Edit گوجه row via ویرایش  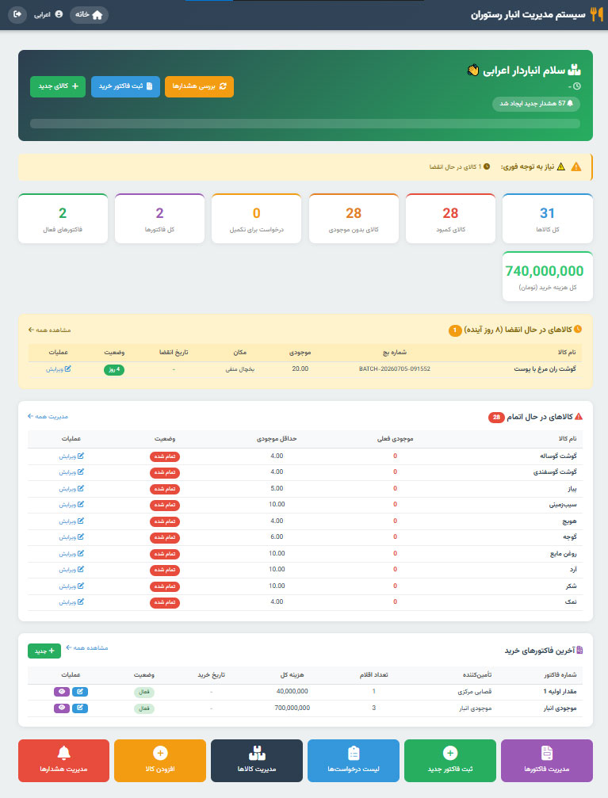point(71,537)
